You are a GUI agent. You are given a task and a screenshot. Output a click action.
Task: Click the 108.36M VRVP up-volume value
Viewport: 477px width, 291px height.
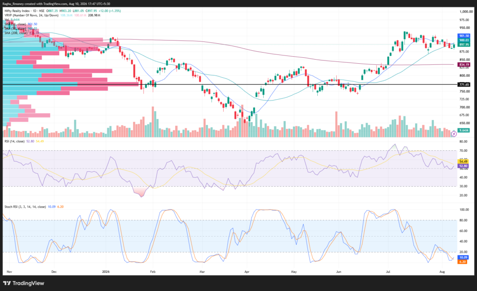(66, 15)
